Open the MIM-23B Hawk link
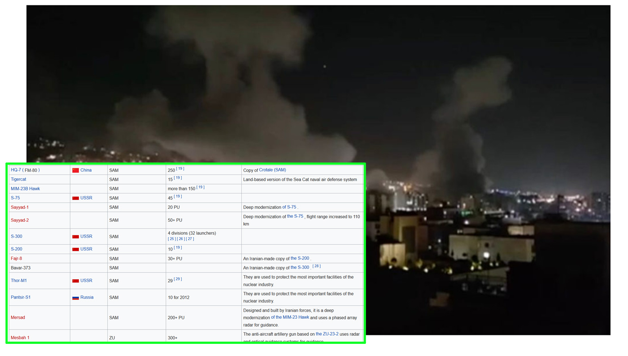This screenshot has height=356, width=628. tap(25, 189)
